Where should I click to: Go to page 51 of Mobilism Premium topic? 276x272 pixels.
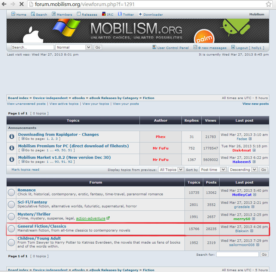coord(70,150)
